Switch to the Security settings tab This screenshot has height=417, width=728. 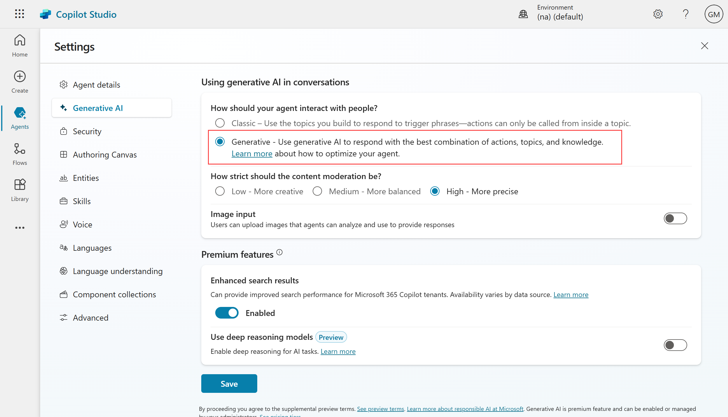point(87,131)
